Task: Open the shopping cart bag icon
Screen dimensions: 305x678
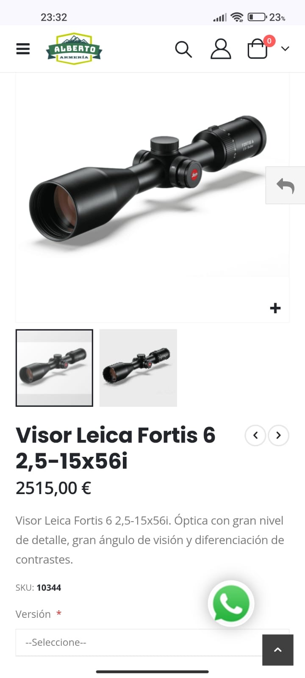Action: pos(258,49)
